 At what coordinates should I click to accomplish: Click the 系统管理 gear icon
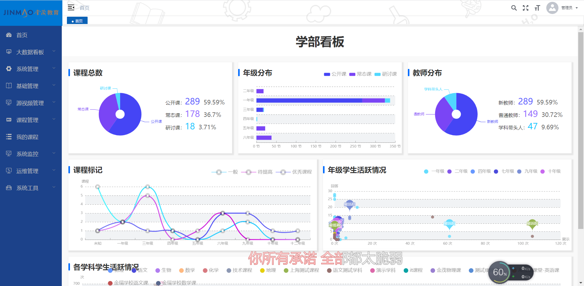9,69
